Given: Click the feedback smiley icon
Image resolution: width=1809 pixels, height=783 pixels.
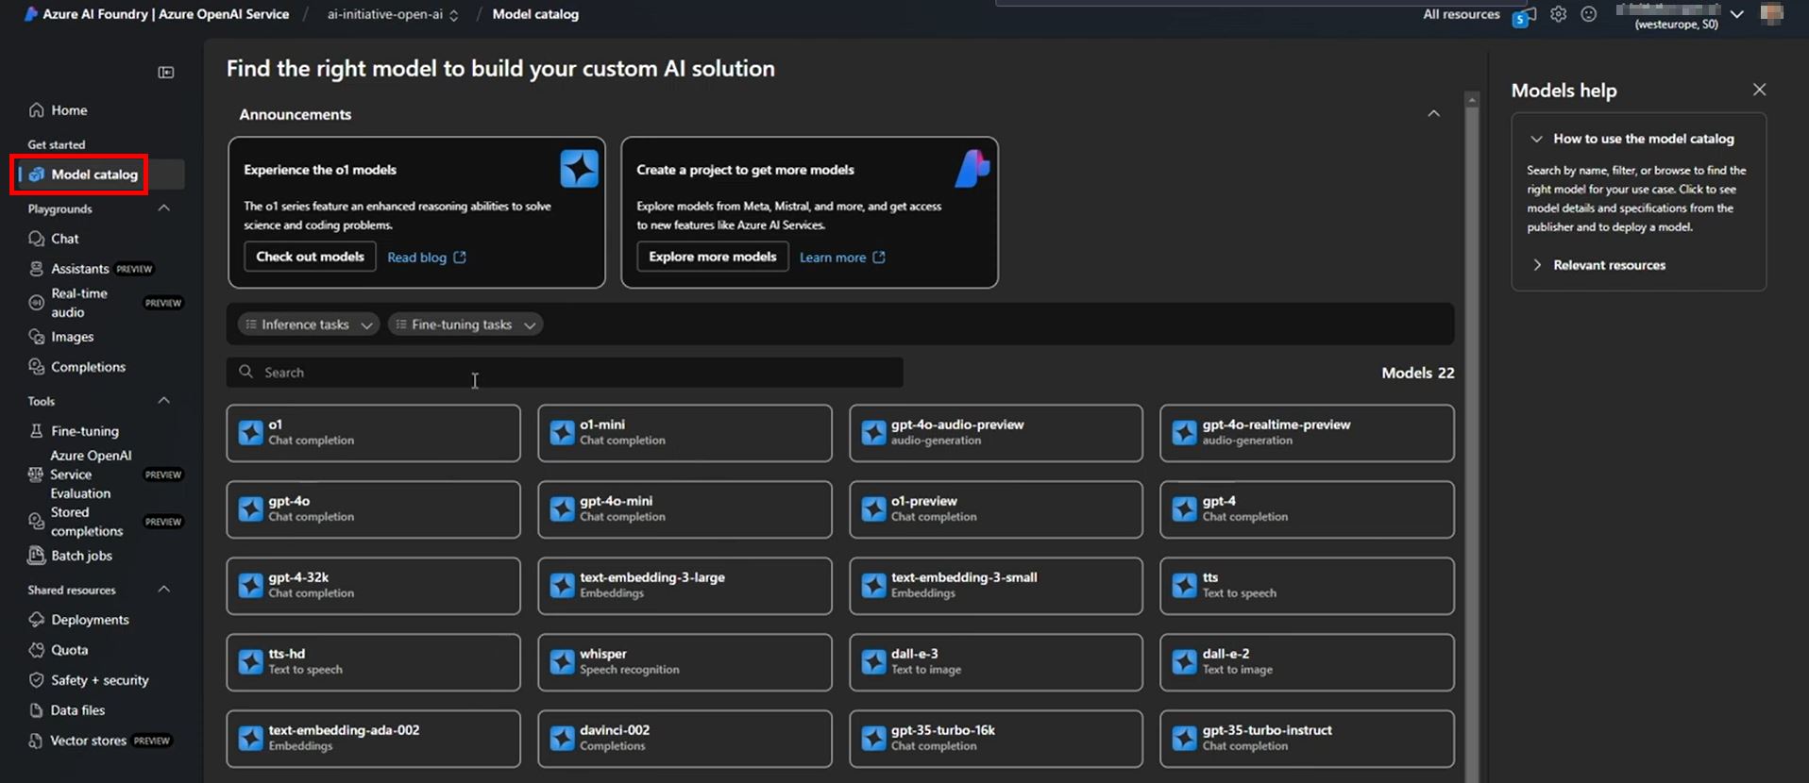Looking at the screenshot, I should [1589, 14].
